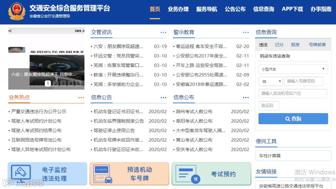Open 滁州考试人数公布
336x189 pixels.
pyautogui.click(x=194, y=111)
